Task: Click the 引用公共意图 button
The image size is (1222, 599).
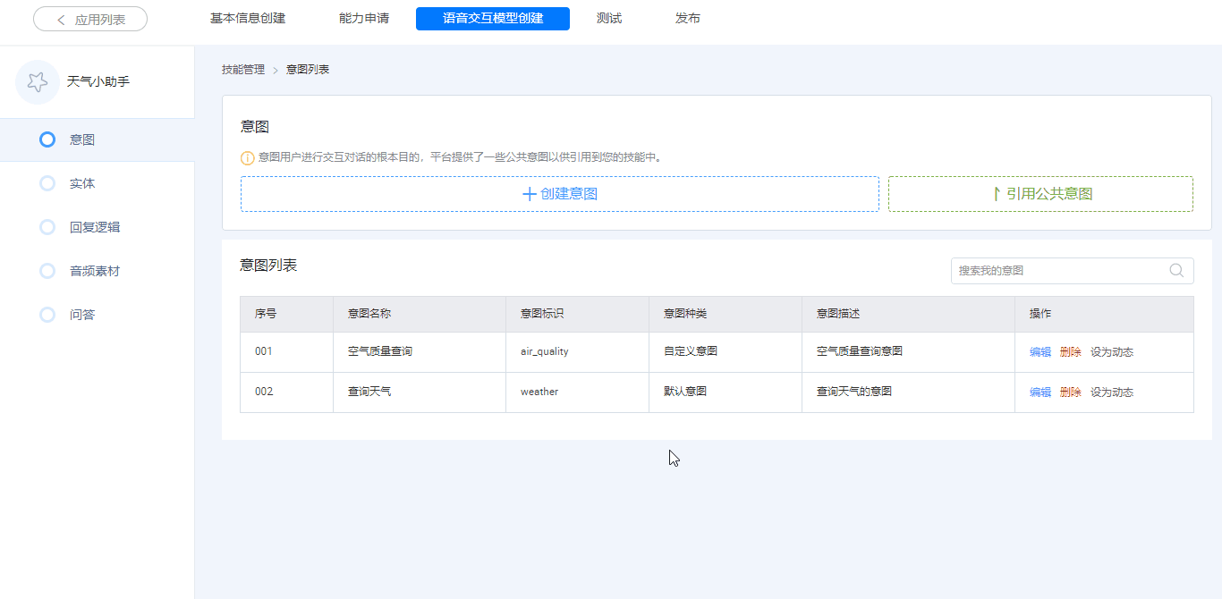Action: tap(1040, 194)
